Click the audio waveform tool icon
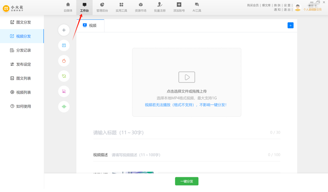Viewport: 328px width, 192px height. (64, 107)
